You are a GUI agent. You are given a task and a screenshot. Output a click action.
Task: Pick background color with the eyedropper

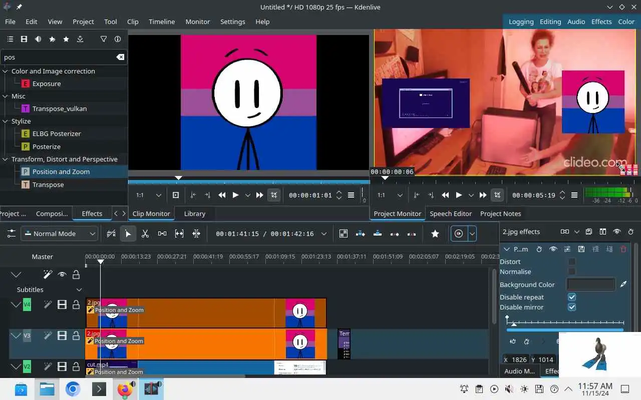tap(623, 284)
